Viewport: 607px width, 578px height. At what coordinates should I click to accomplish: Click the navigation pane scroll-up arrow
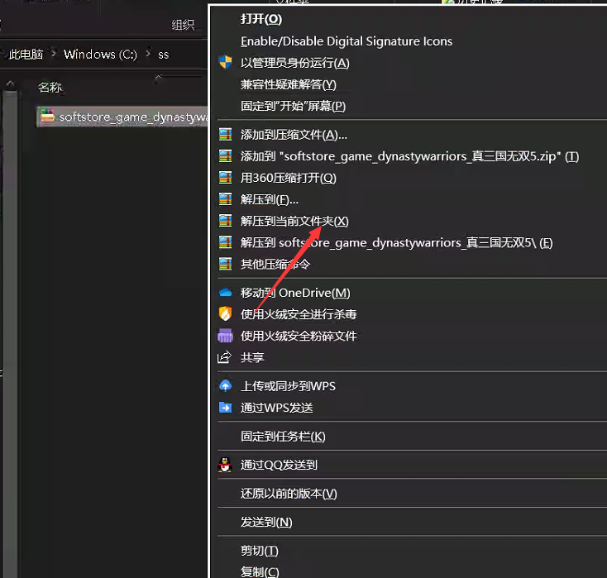click(x=11, y=84)
